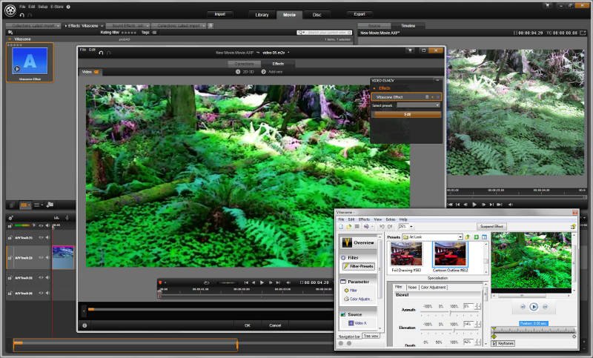Toggle visibility of A/V Track (1)

coord(42,238)
